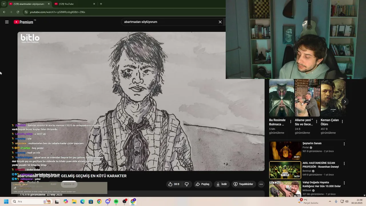
Task: Open Microsoft Store from the taskbar
Action: pyautogui.click(x=91, y=201)
